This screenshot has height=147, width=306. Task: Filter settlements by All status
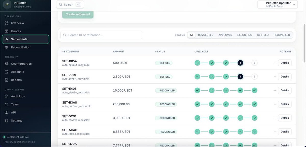tap(192, 35)
